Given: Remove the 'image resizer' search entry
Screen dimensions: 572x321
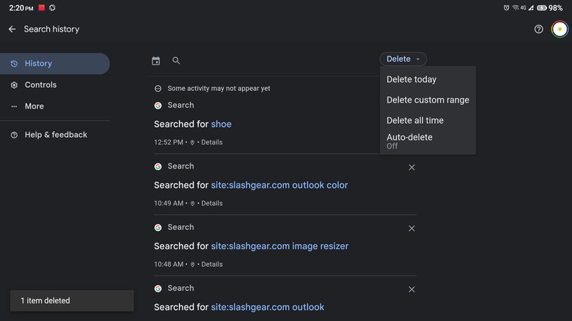Looking at the screenshot, I should click(x=411, y=229).
